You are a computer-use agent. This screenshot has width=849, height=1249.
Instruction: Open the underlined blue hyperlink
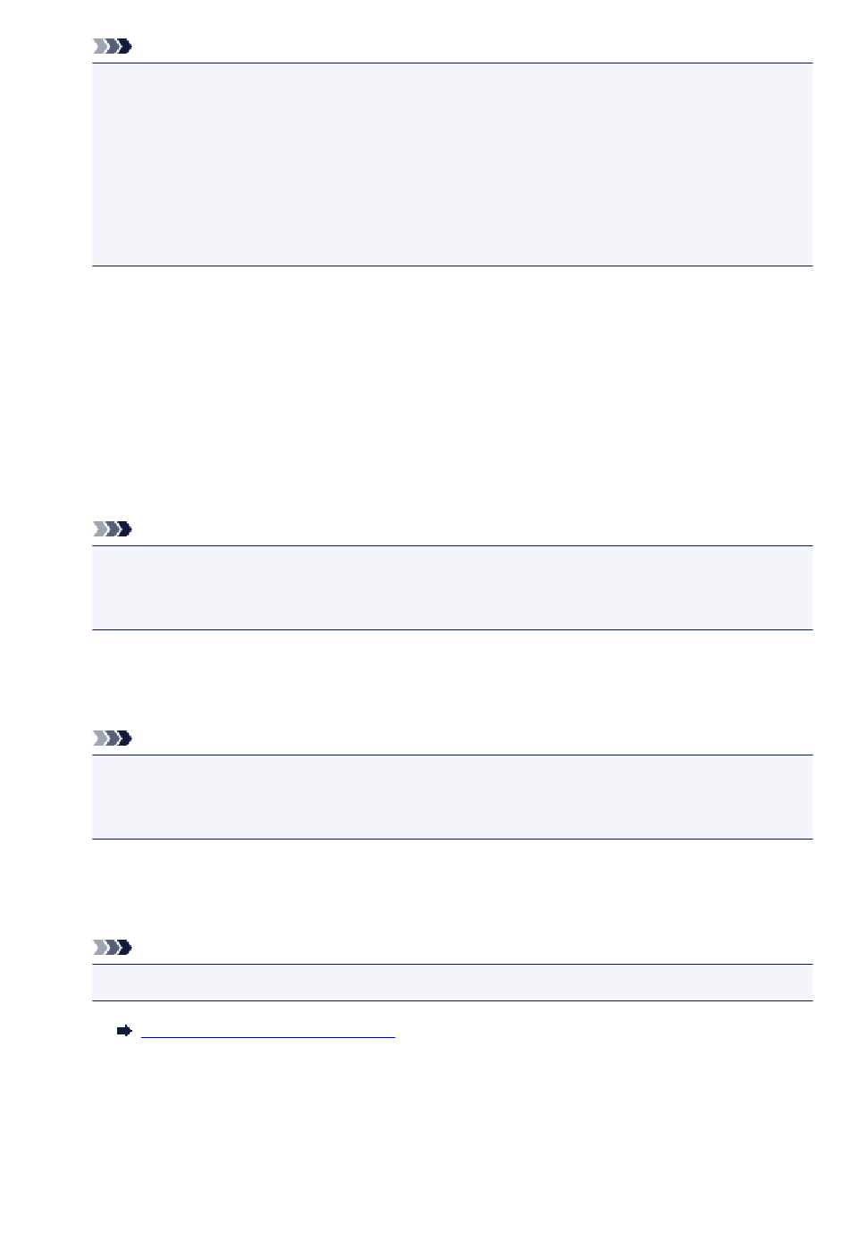click(268, 1033)
